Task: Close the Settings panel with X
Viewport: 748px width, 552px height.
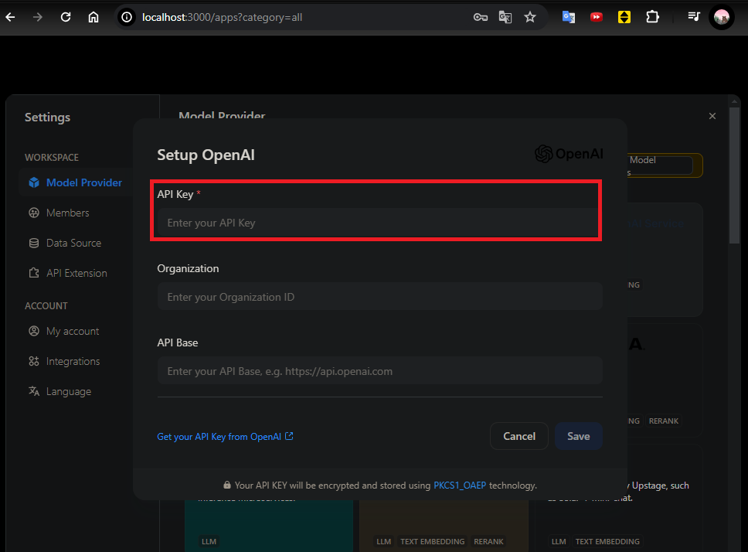Action: click(712, 116)
